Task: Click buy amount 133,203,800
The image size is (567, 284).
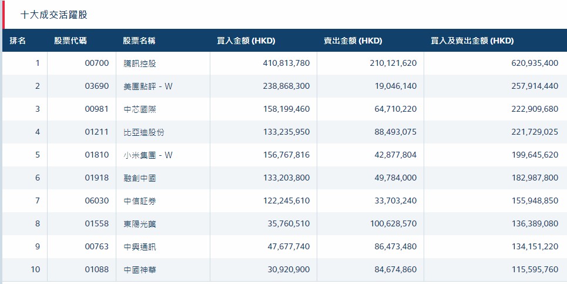Action: 286,178
